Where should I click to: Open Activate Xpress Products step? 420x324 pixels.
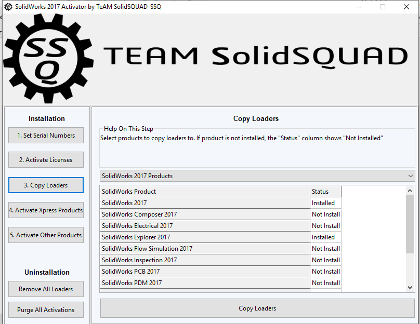coord(46,210)
